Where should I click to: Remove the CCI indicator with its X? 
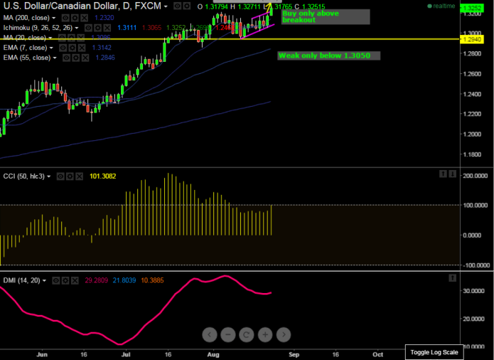tap(80, 176)
